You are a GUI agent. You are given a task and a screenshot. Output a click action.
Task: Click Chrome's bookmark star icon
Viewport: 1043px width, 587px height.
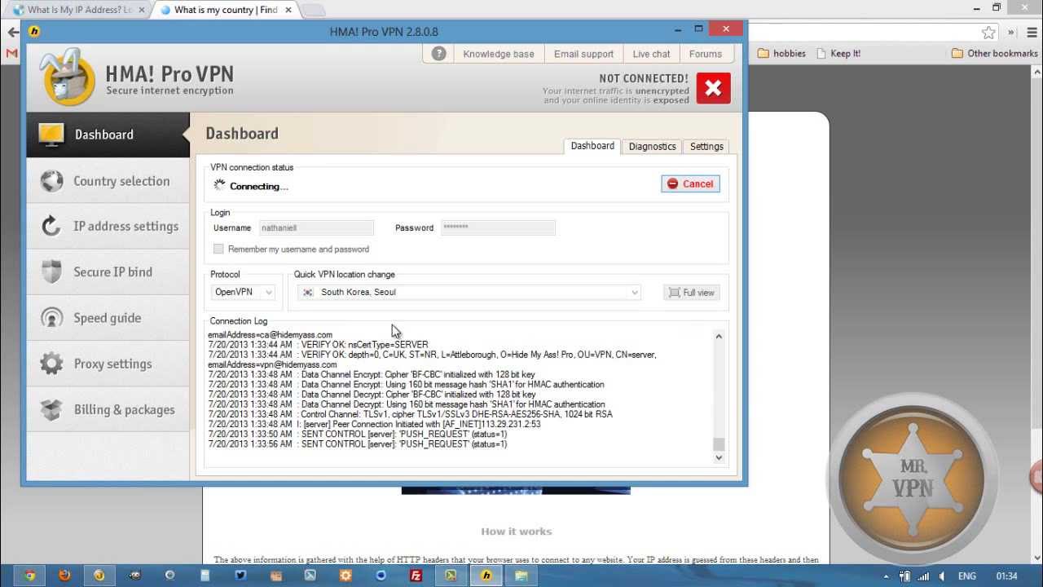click(988, 33)
